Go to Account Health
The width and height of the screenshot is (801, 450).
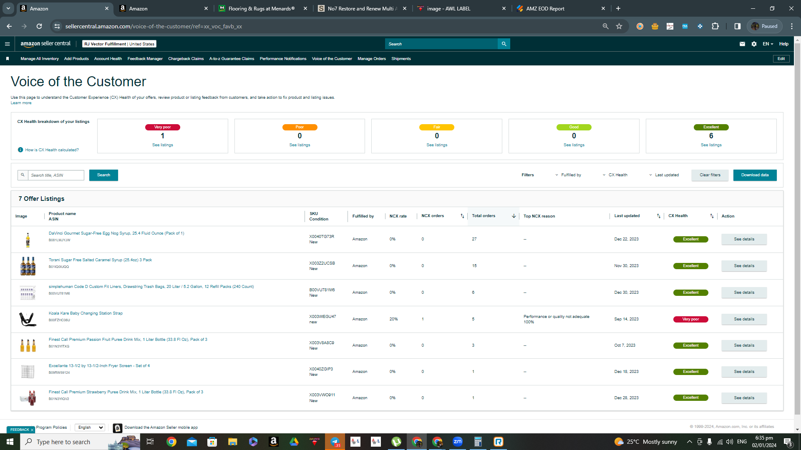pos(108,59)
